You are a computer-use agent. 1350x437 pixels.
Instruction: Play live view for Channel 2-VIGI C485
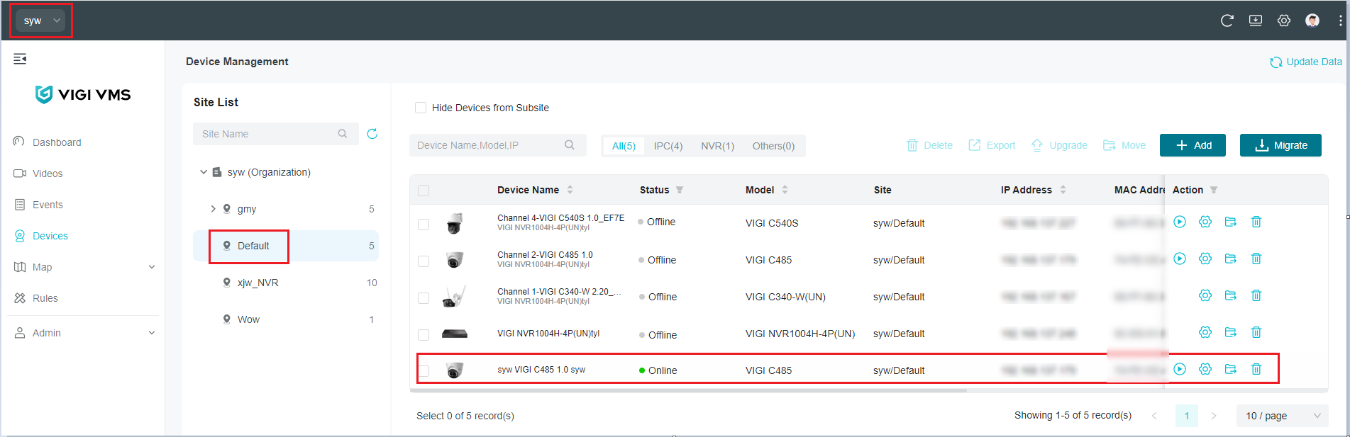tap(1180, 259)
